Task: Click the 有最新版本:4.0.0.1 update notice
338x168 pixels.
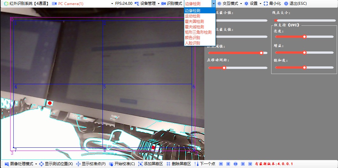Action: [274, 164]
